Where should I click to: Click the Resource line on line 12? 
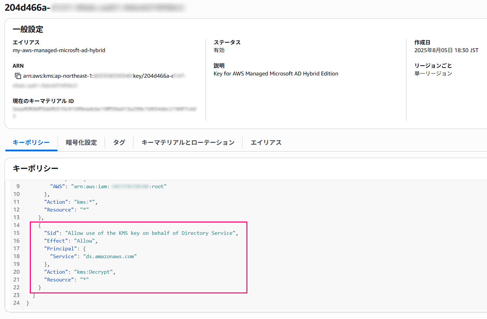pyautogui.click(x=66, y=210)
